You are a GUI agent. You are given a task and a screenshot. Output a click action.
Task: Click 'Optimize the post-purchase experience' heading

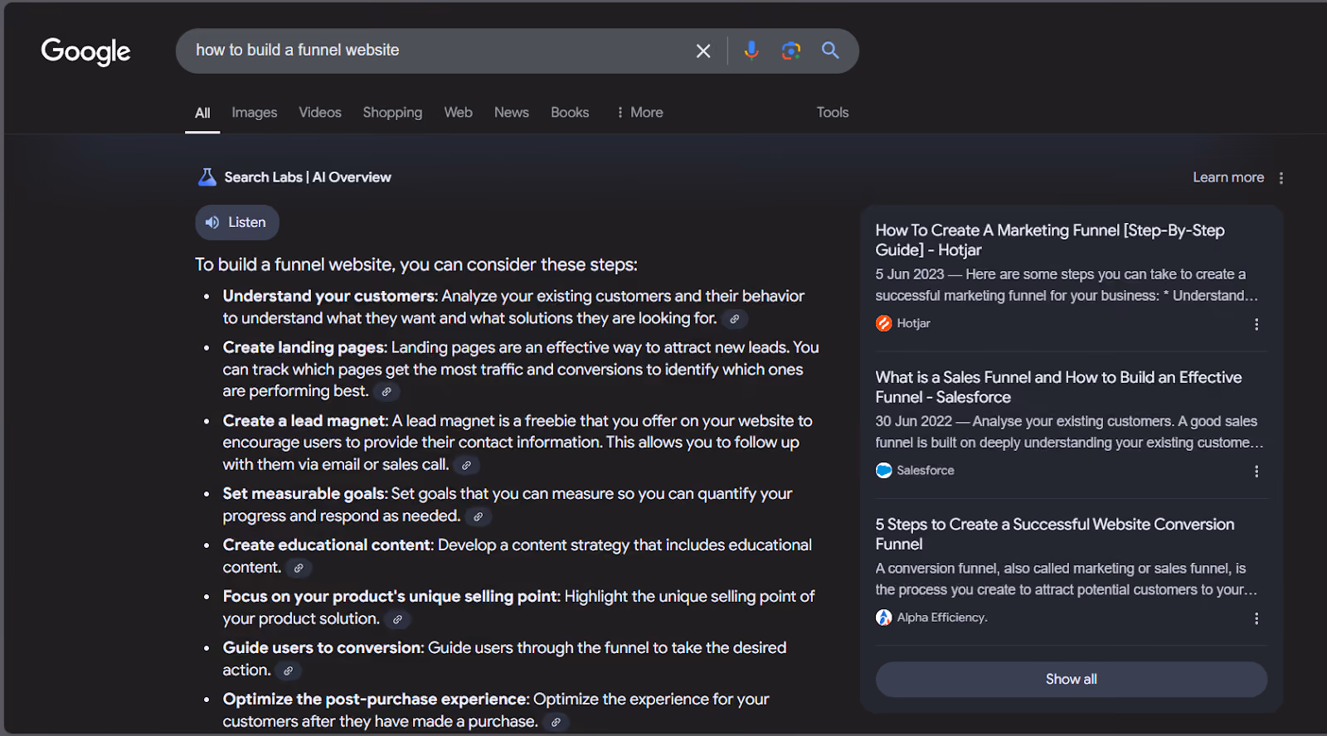coord(376,699)
